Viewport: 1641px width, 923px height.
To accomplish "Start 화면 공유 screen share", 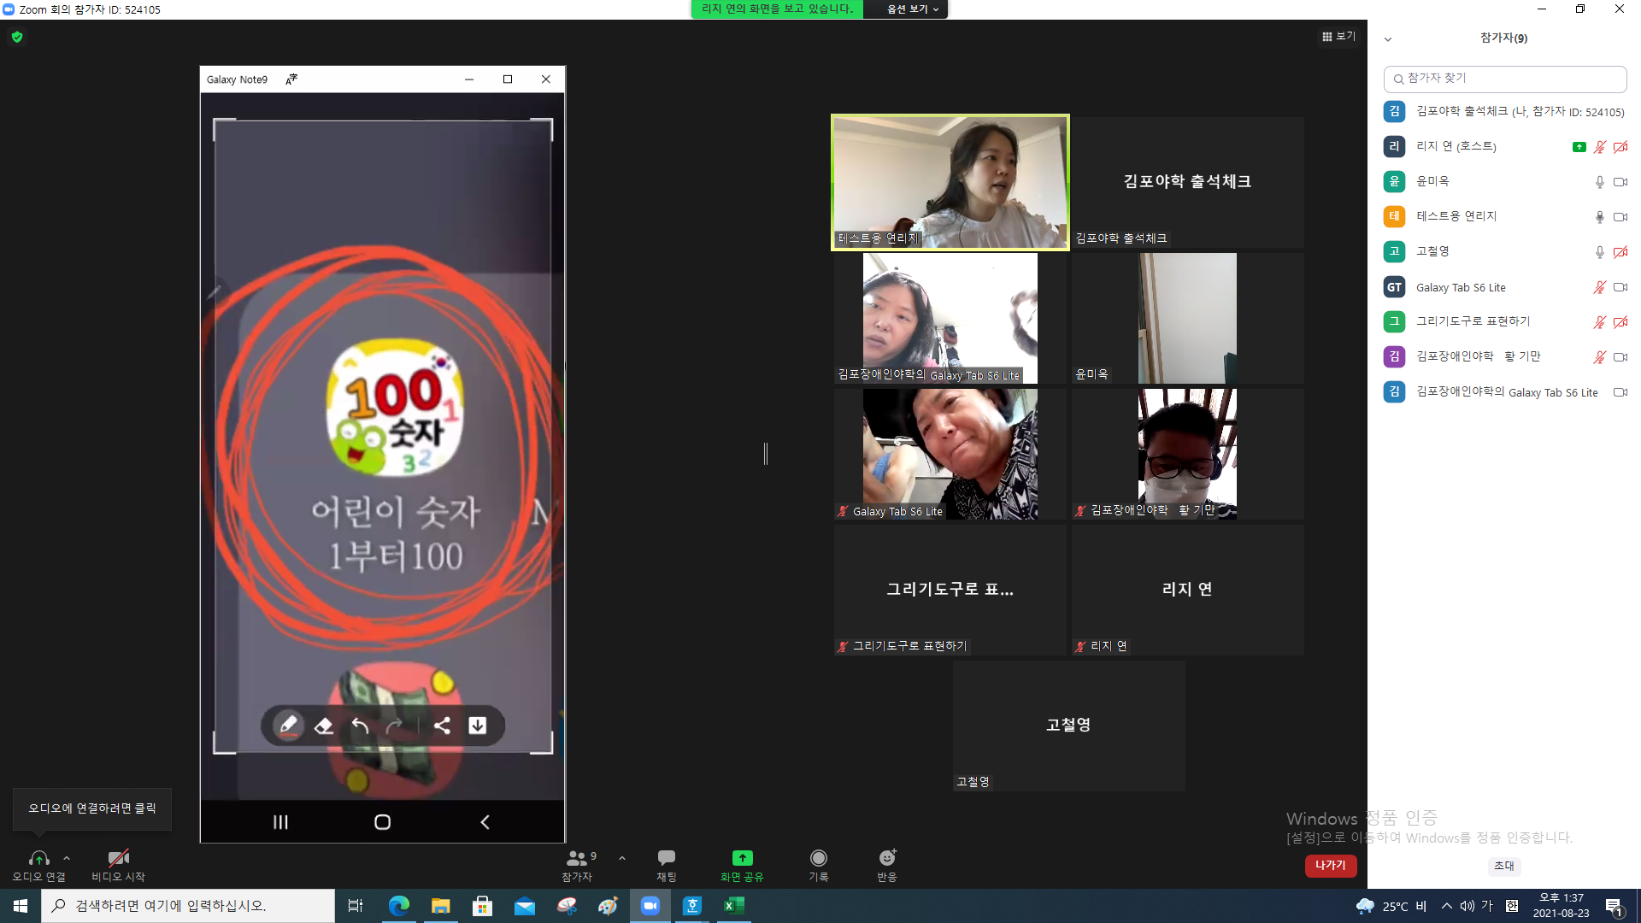I will 742,865.
